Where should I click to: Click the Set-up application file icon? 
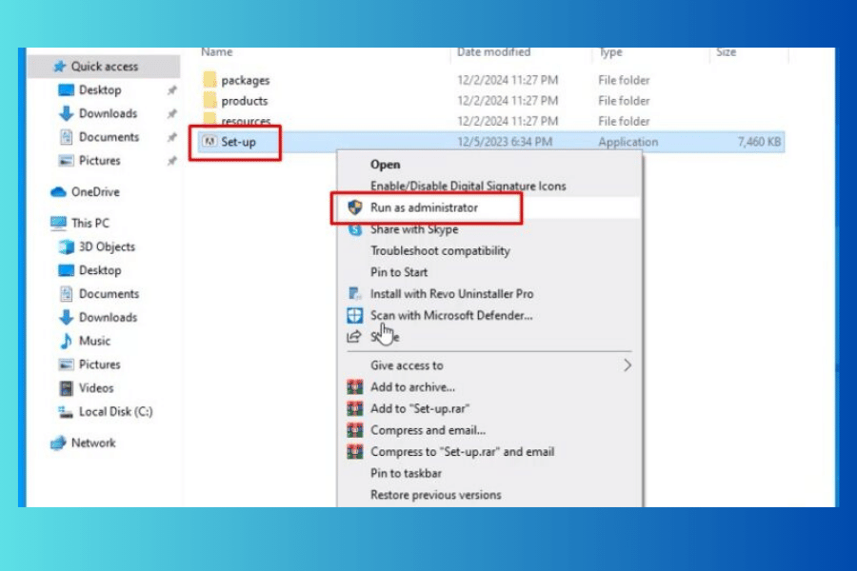click(209, 142)
